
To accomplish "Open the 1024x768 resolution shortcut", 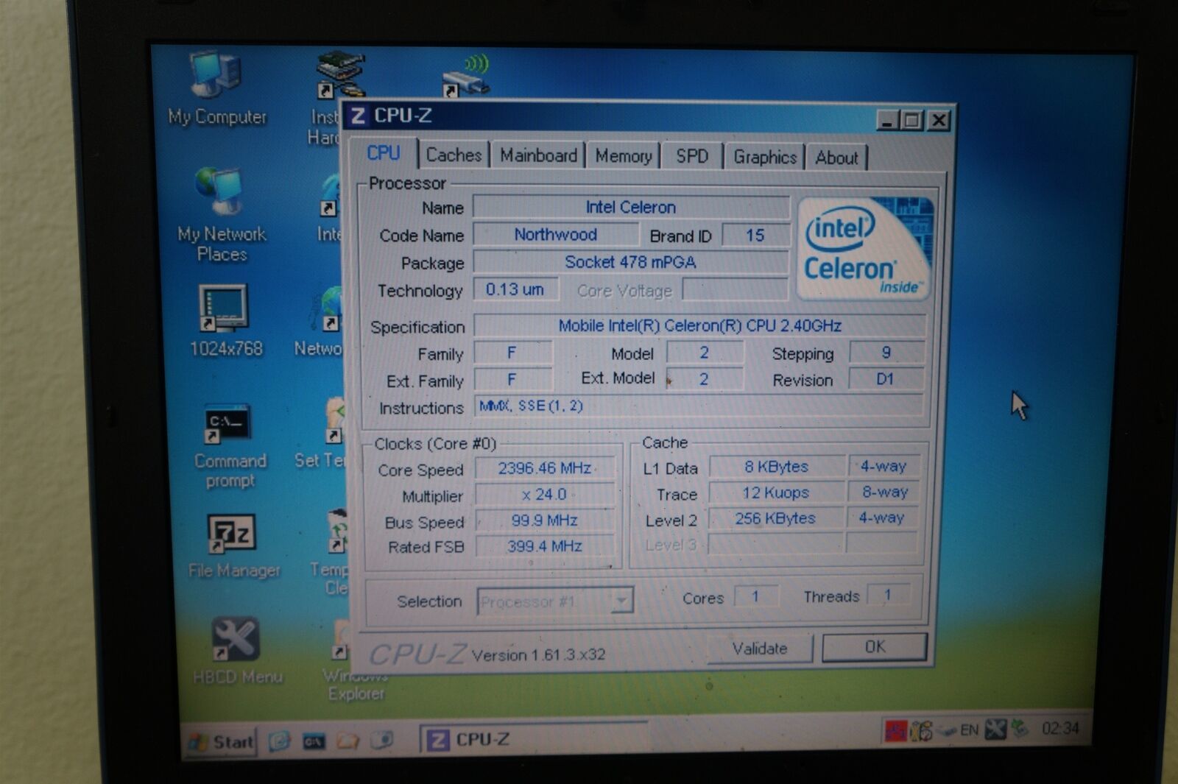I will click(225, 321).
